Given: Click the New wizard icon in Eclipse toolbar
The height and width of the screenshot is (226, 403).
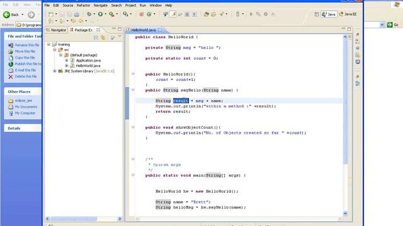Looking at the screenshot, I should [x=51, y=14].
